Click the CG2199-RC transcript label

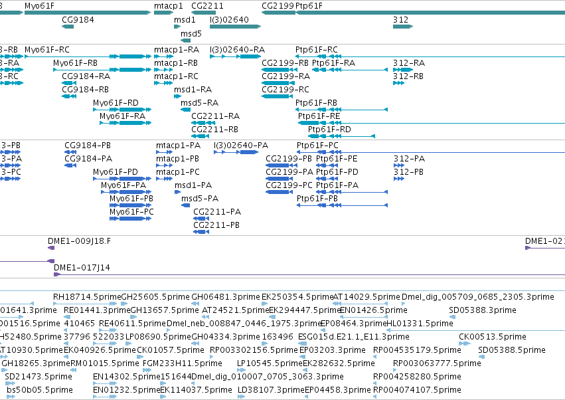click(285, 90)
